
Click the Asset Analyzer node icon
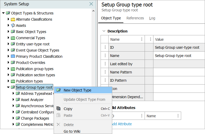click(x=18, y=100)
